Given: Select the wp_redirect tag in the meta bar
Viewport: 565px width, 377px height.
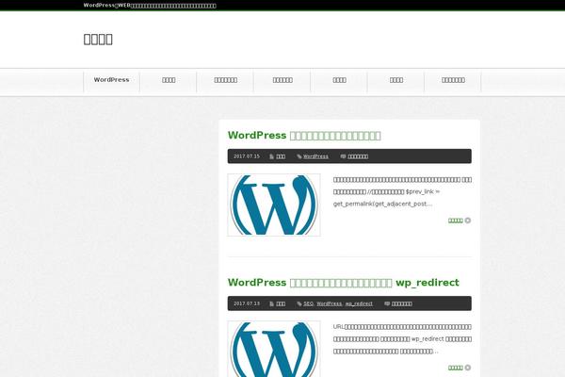Looking at the screenshot, I should (359, 303).
